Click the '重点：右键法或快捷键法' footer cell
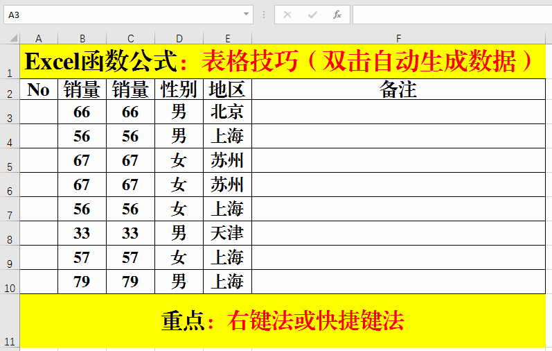 [283, 320]
